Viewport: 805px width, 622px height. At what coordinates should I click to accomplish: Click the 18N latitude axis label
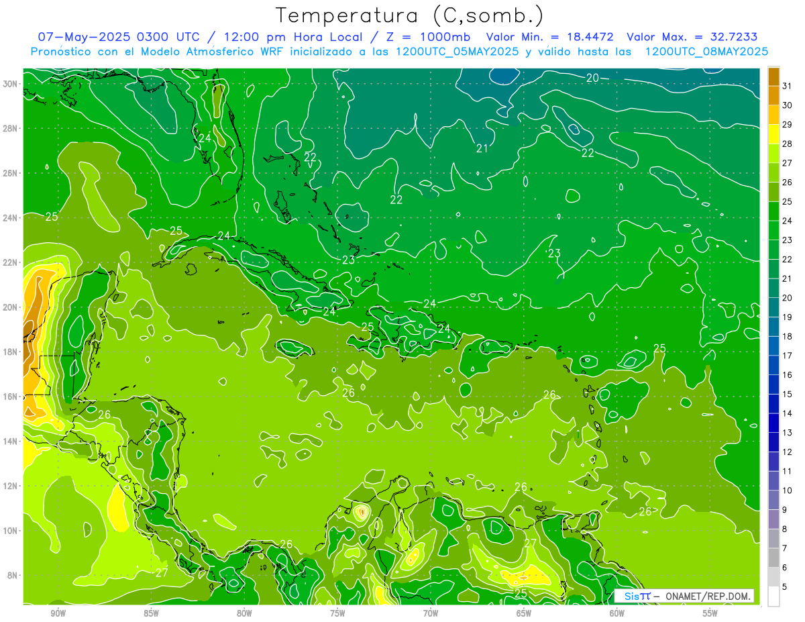(10, 352)
